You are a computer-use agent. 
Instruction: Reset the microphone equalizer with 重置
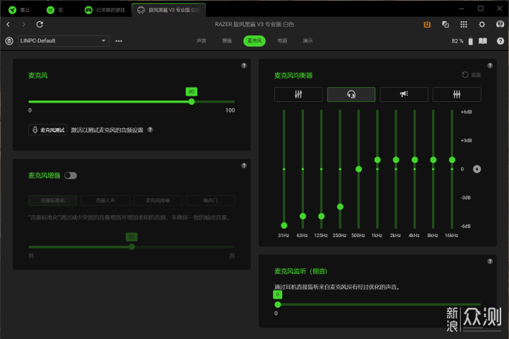pyautogui.click(x=472, y=75)
